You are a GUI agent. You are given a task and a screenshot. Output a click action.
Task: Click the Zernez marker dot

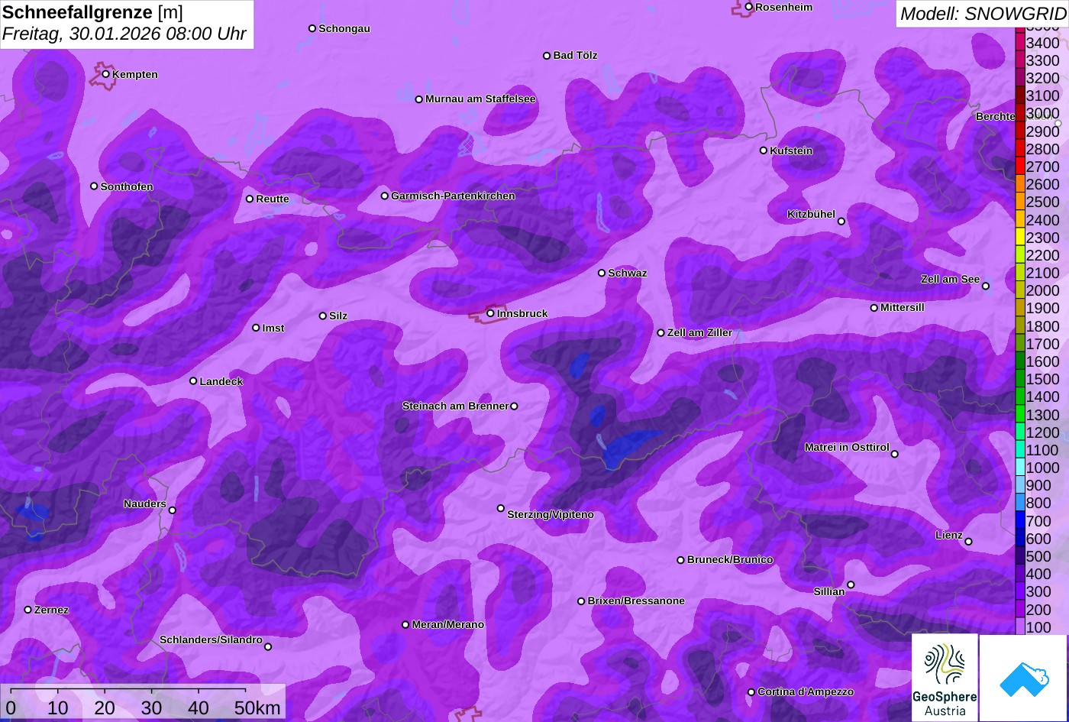pos(28,610)
